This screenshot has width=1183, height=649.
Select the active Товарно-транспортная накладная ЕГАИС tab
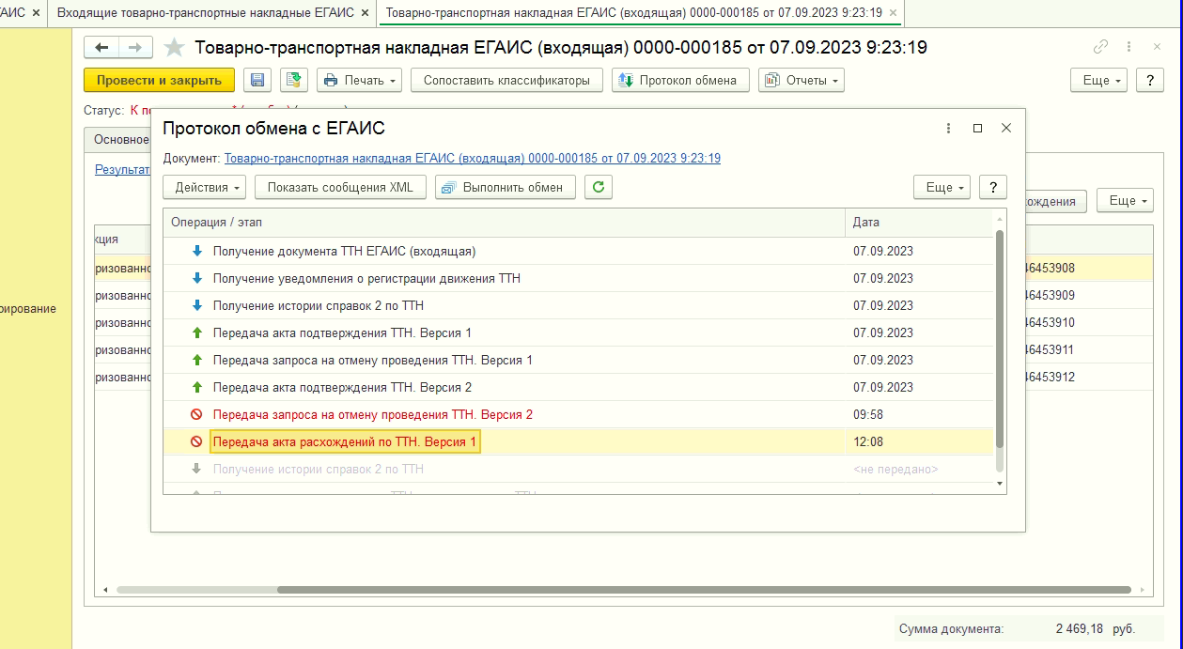pyautogui.click(x=634, y=13)
